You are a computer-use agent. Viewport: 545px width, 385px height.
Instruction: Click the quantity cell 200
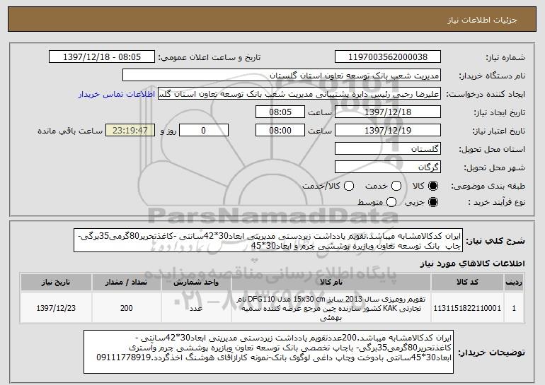click(126, 308)
